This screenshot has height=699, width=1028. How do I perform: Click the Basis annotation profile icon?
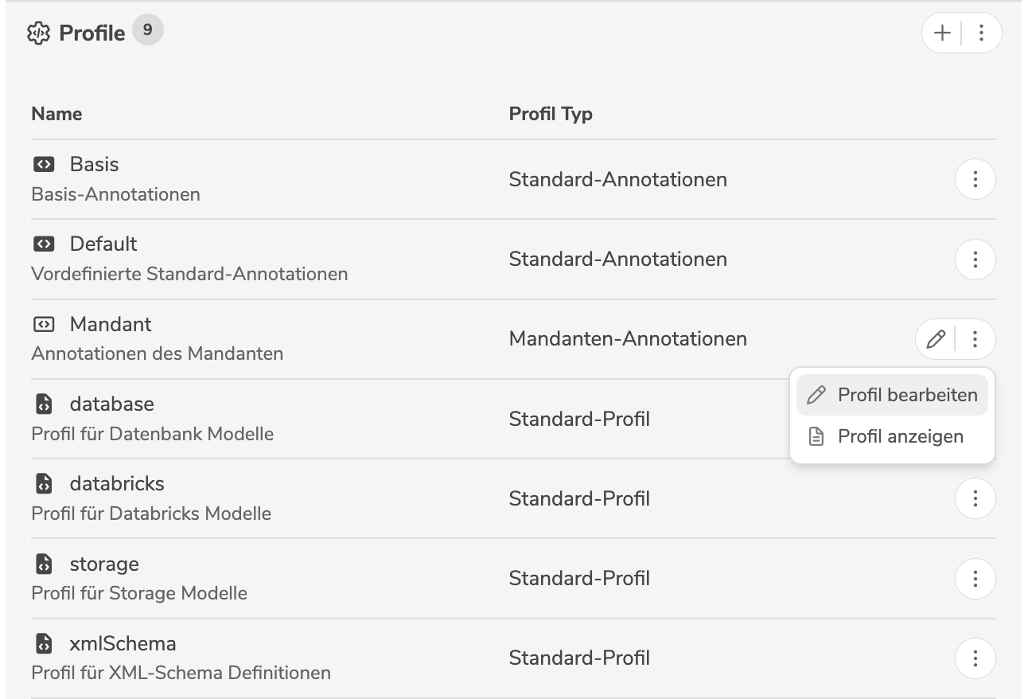(x=44, y=165)
